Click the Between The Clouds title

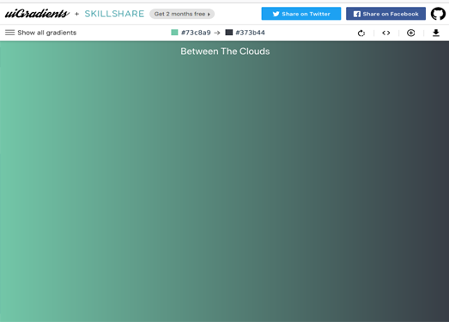[225, 52]
